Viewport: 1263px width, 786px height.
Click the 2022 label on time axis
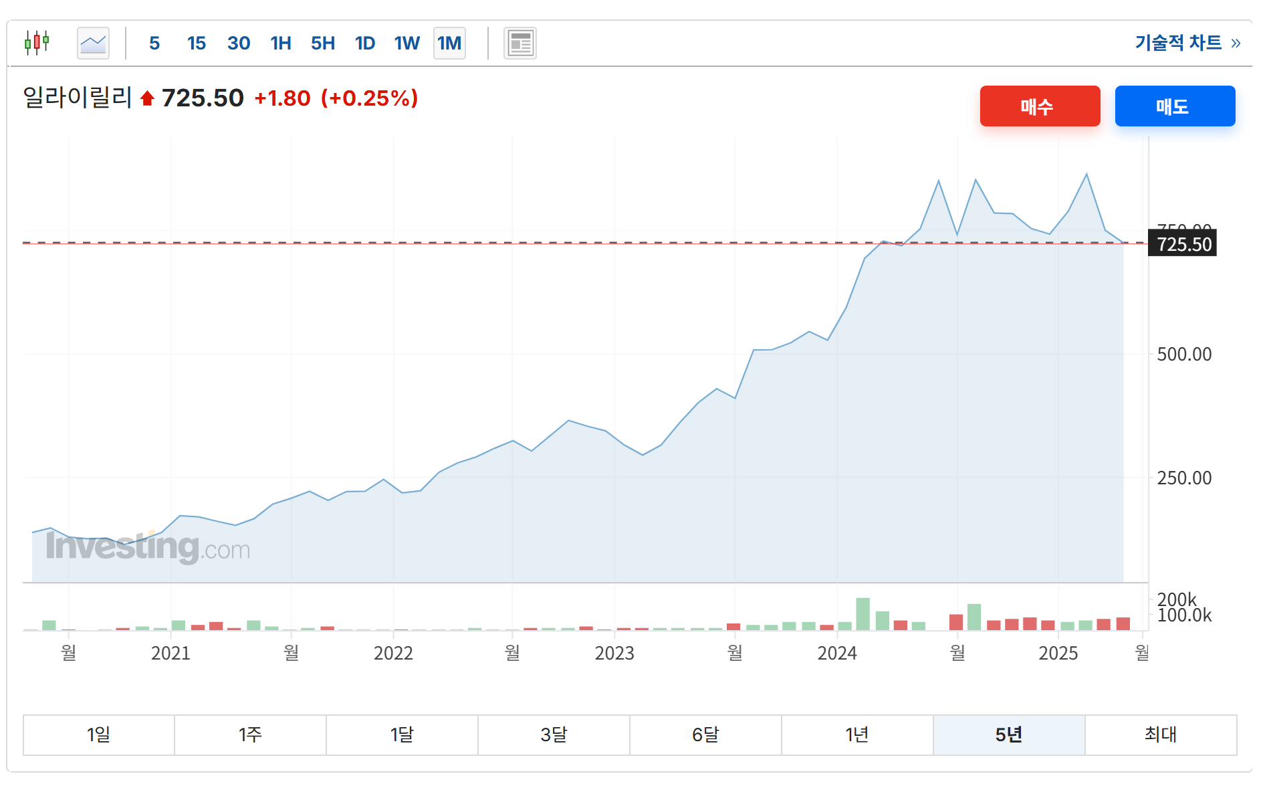coord(393,653)
